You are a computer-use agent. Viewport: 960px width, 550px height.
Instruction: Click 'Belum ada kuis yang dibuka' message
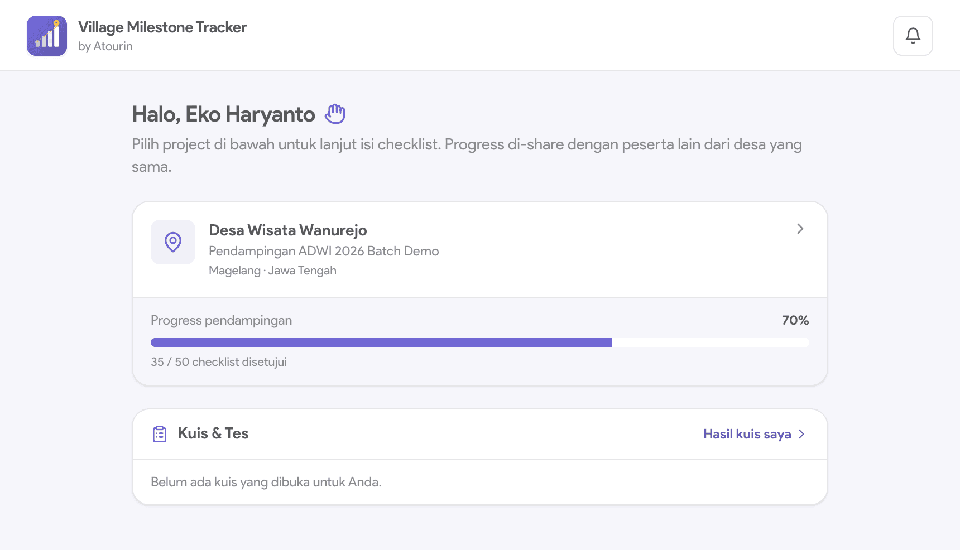[266, 482]
